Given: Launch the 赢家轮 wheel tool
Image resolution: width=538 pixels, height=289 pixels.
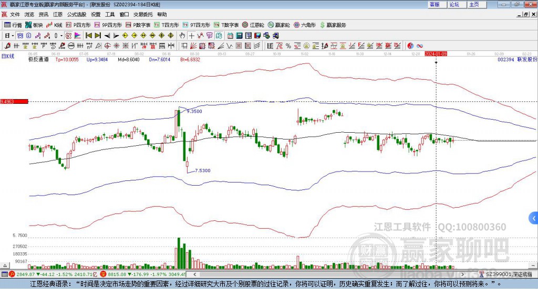Looking at the screenshot, I should pos(278,25).
